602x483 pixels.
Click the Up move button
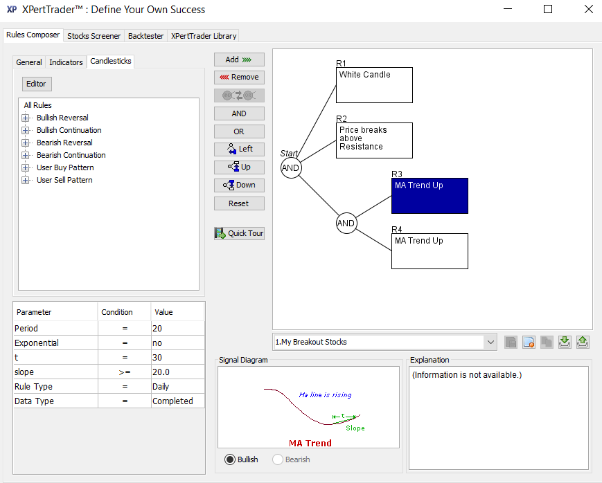coord(239,167)
